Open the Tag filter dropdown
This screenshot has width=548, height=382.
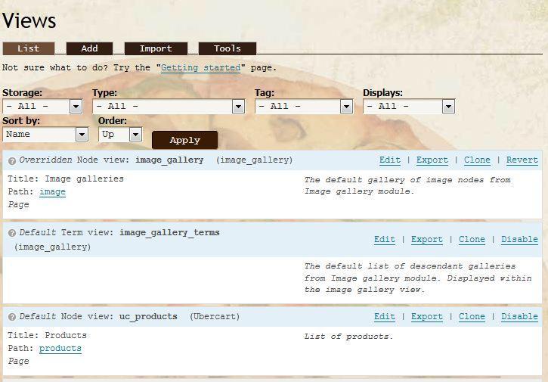point(304,107)
